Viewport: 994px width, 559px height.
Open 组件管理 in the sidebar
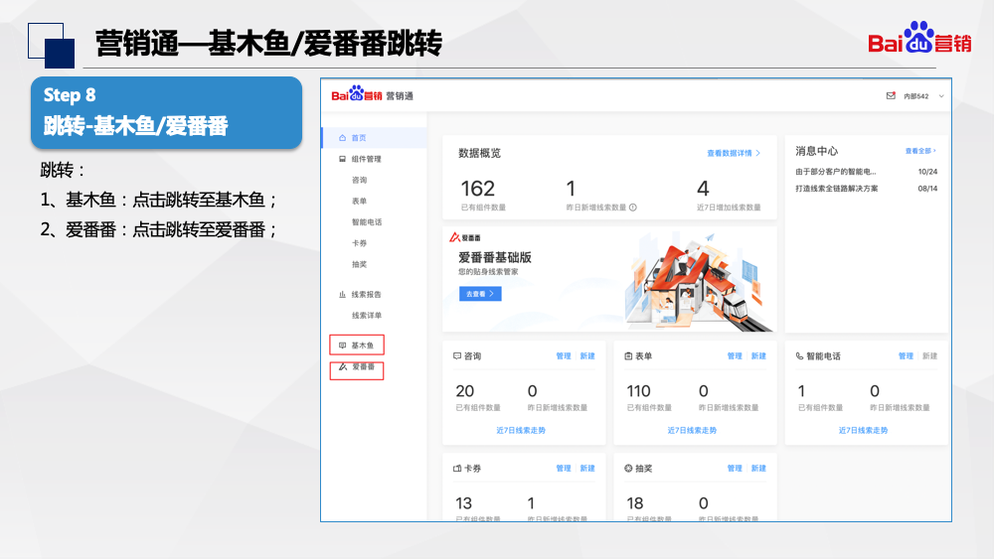(367, 159)
